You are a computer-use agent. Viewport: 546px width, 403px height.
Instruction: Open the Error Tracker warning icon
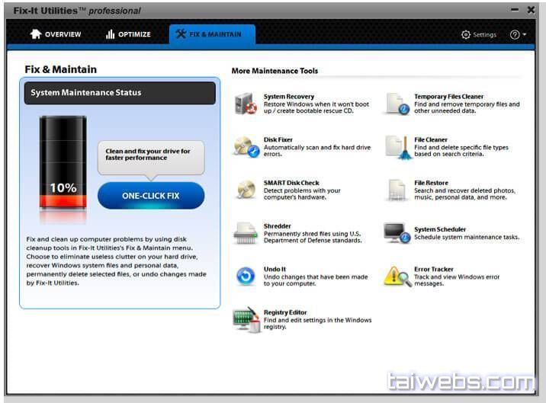397,276
